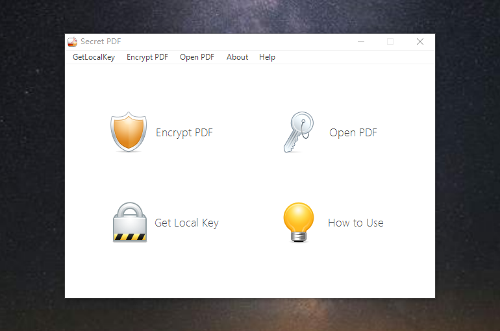Minimize the Secret PDF window
This screenshot has height=331, width=500.
[360, 42]
